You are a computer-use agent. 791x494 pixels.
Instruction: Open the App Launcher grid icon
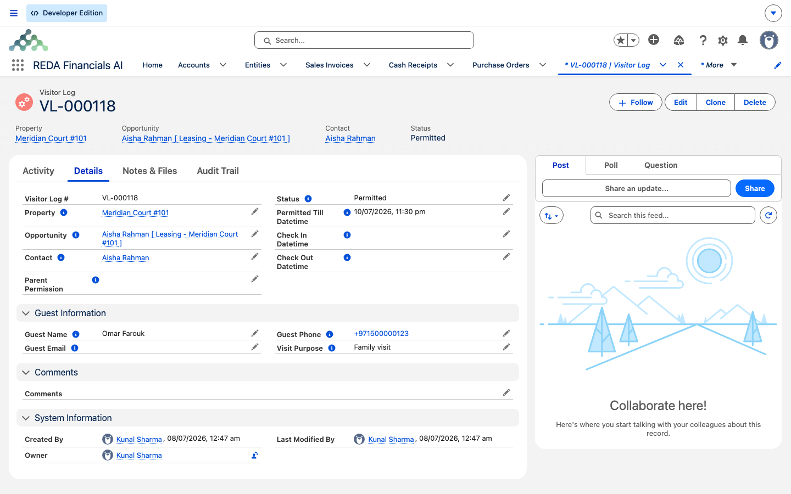18,65
